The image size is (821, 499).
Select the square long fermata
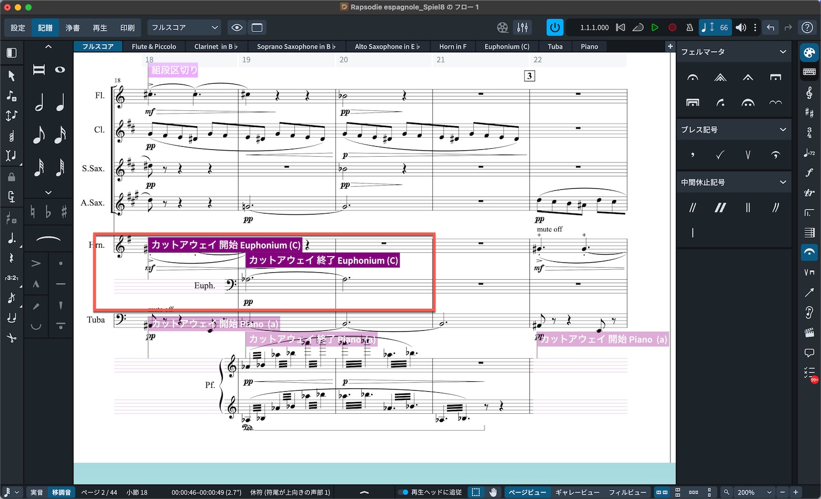point(776,78)
